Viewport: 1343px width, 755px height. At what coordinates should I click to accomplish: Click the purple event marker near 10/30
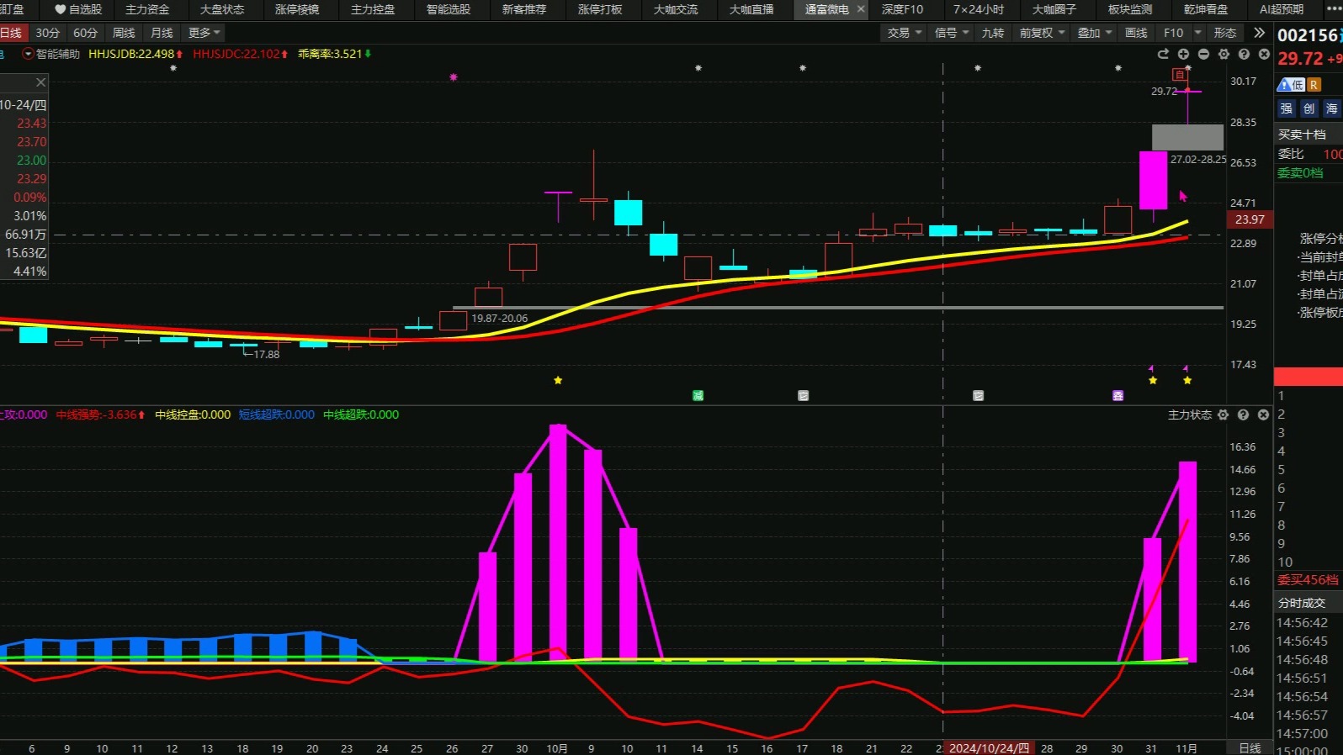[1117, 395]
